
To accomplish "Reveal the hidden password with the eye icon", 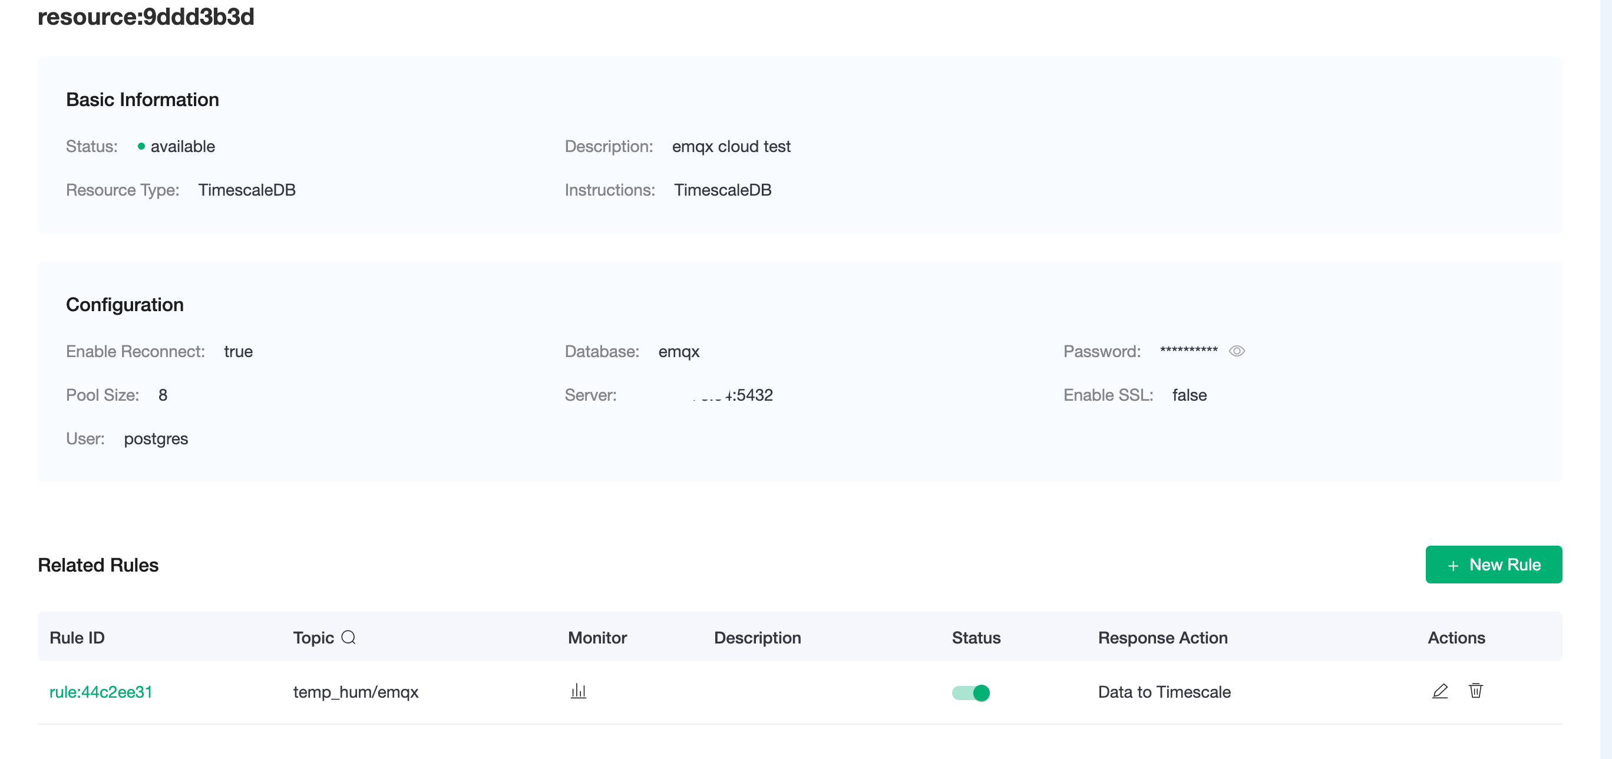I will click(x=1236, y=351).
